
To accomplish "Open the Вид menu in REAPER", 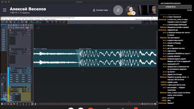I will [10, 19].
